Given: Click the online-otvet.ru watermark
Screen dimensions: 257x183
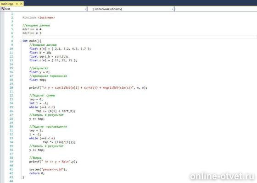Looking at the screenshot, I should click(x=222, y=177).
